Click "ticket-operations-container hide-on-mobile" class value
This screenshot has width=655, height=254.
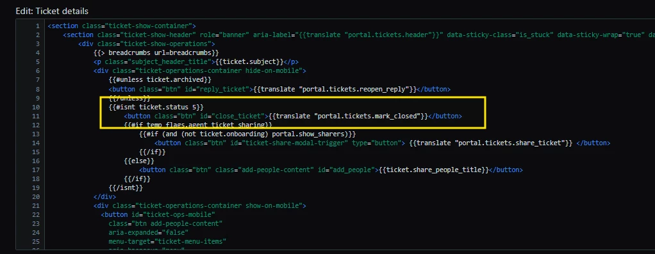[x=219, y=71]
